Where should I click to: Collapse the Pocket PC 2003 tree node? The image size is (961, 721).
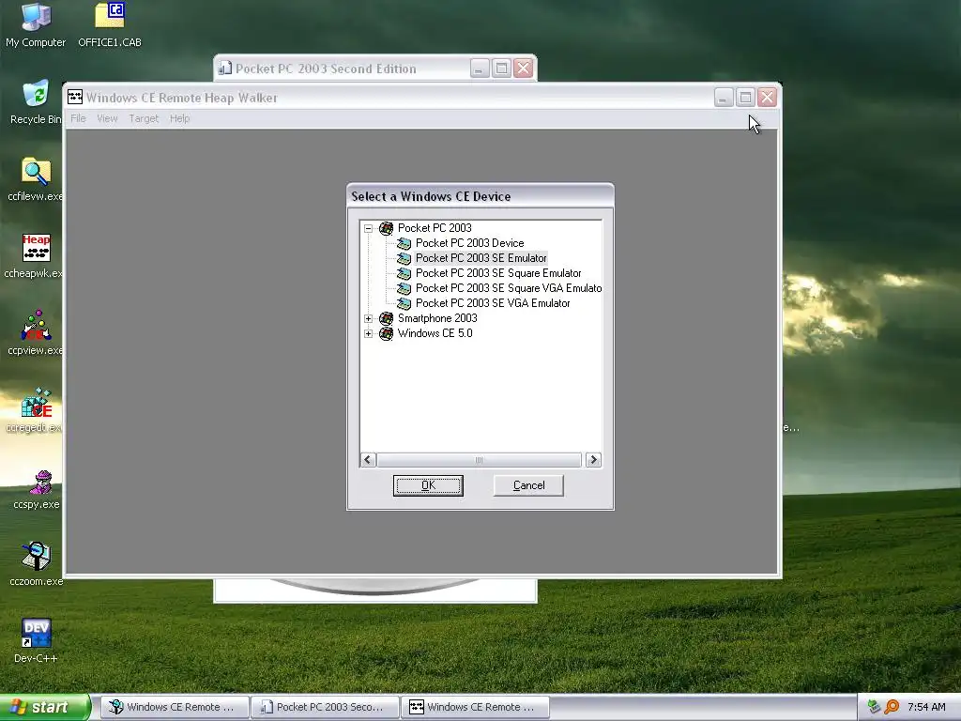click(368, 229)
